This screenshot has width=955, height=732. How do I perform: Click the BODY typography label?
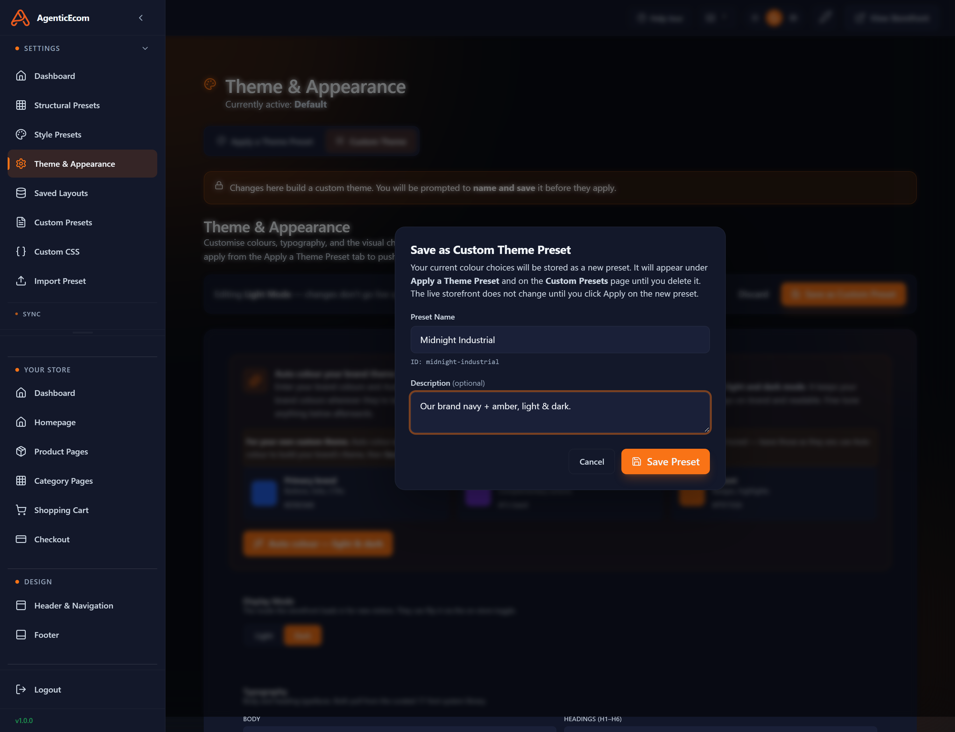click(251, 719)
